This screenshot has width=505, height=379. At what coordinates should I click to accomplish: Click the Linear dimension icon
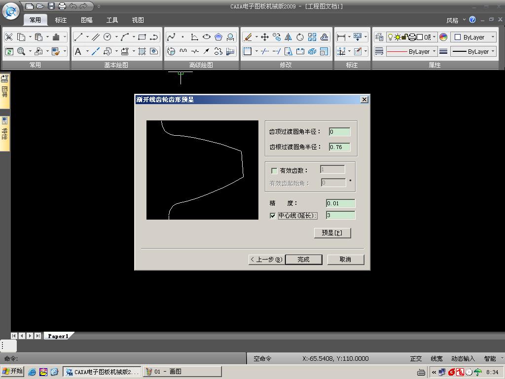pos(341,37)
